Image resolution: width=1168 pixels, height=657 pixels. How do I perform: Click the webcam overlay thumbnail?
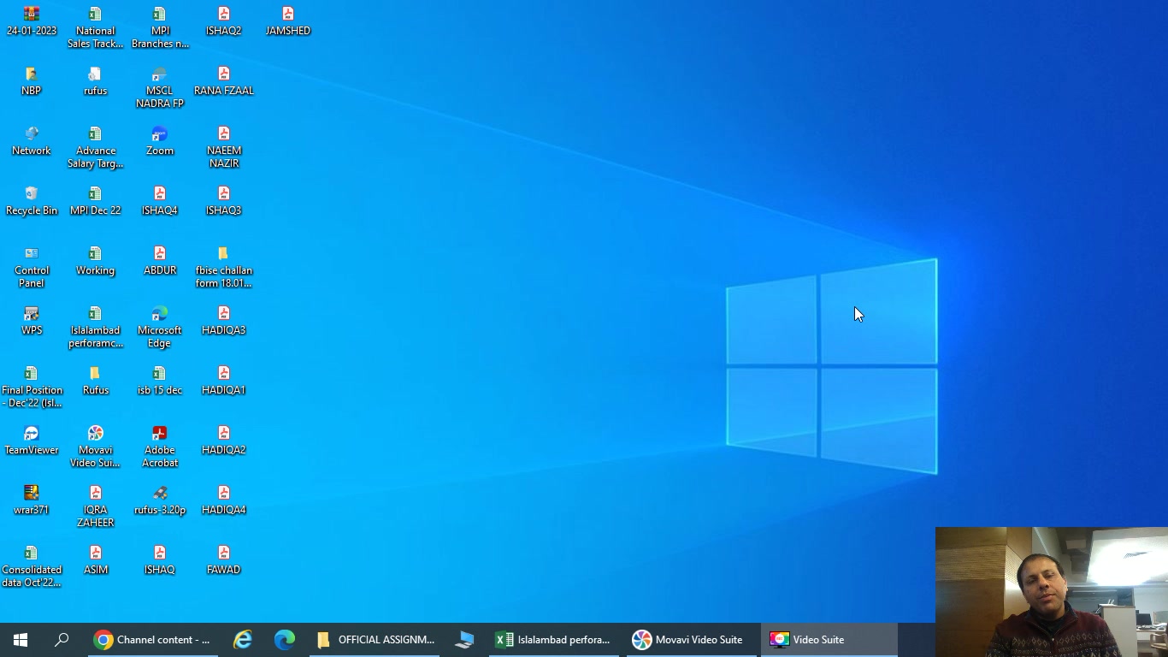click(1052, 592)
